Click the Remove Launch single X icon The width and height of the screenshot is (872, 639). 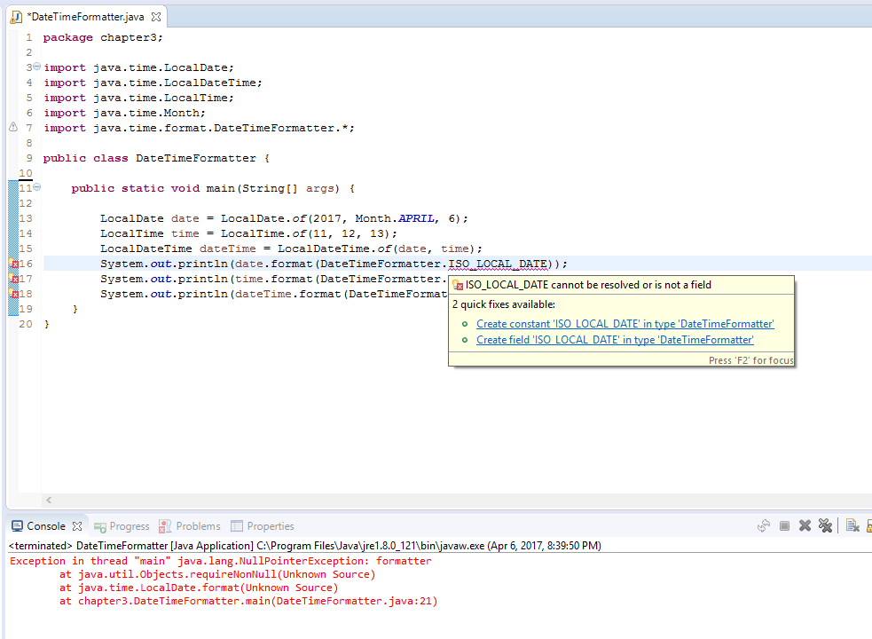pos(805,525)
